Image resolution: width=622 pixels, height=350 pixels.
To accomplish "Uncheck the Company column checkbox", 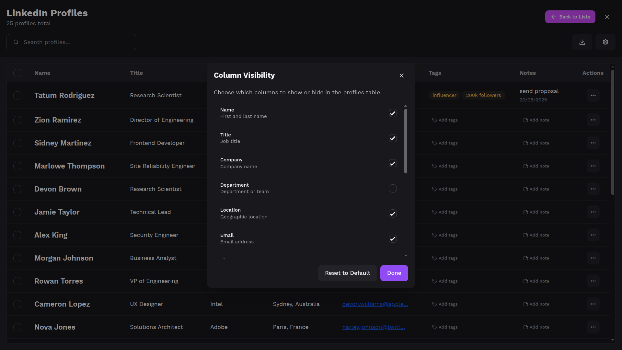I will pyautogui.click(x=393, y=163).
